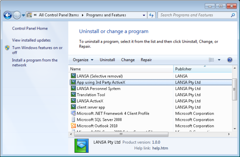Maximize the Programs and Features window

[x=221, y=6]
